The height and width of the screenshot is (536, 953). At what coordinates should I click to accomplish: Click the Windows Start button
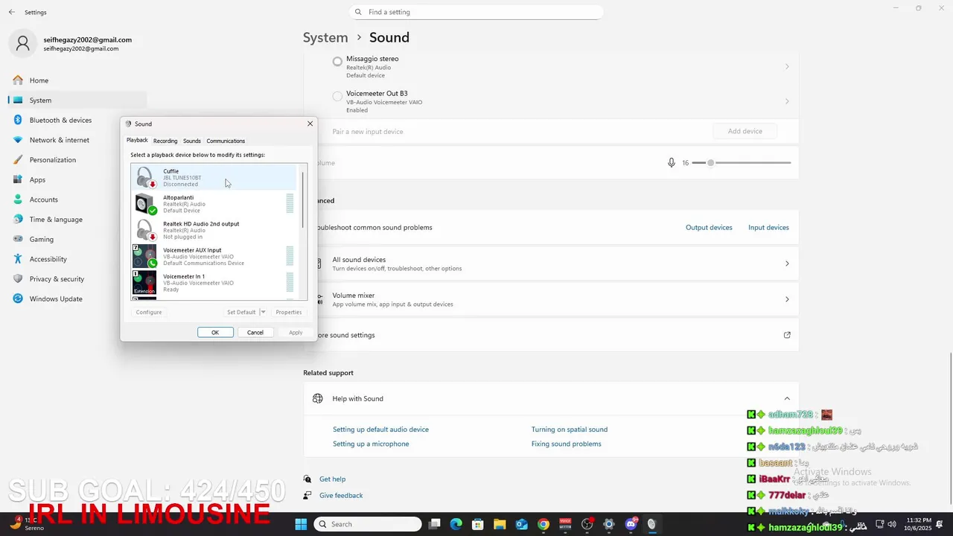tap(301, 524)
